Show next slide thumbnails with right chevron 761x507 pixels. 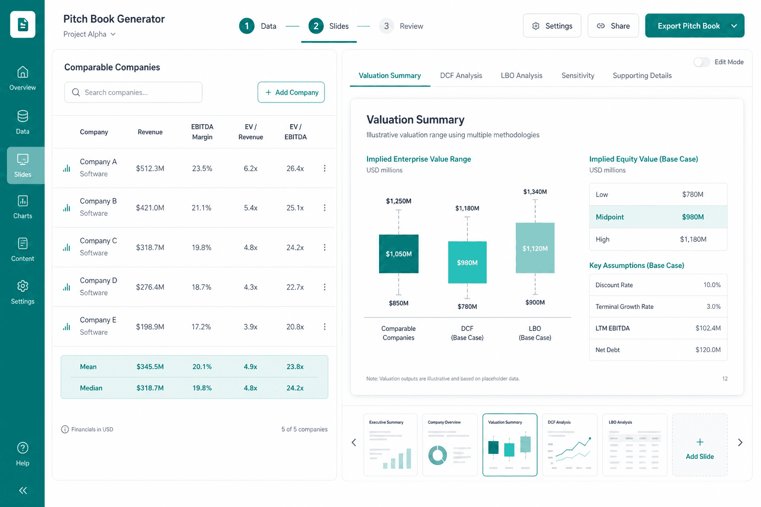[x=740, y=443]
